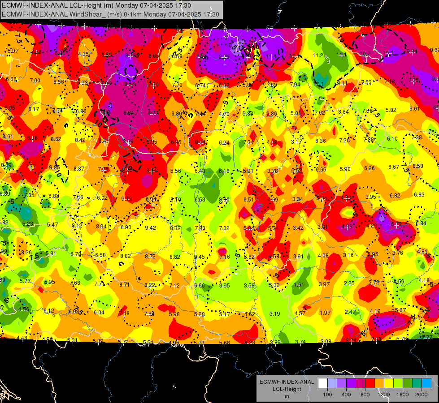Click the wind shear value '2.47'
The image size is (439, 403).
(x=350, y=312)
